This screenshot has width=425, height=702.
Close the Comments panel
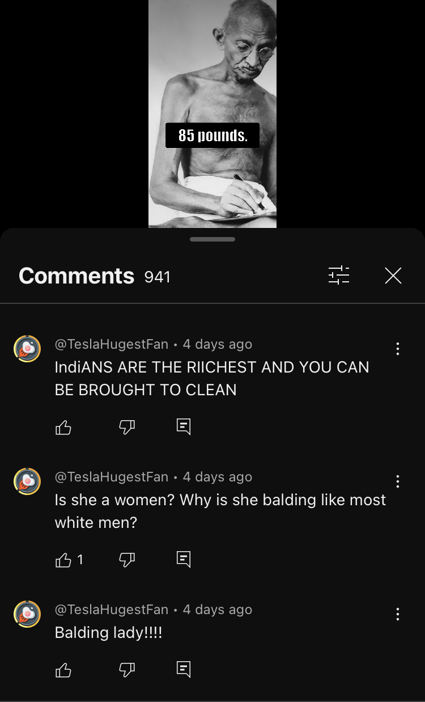tap(393, 276)
